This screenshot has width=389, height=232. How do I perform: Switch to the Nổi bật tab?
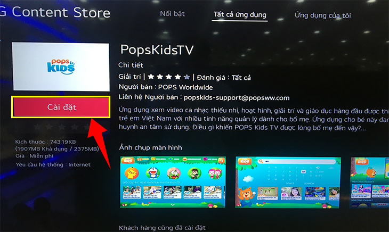pyautogui.click(x=173, y=14)
